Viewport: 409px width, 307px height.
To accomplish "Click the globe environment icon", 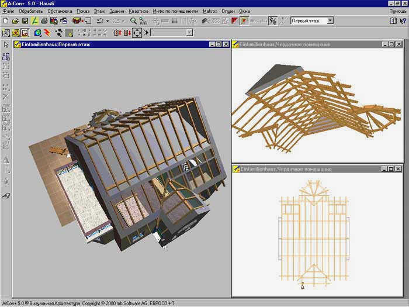I will pyautogui.click(x=38, y=33).
